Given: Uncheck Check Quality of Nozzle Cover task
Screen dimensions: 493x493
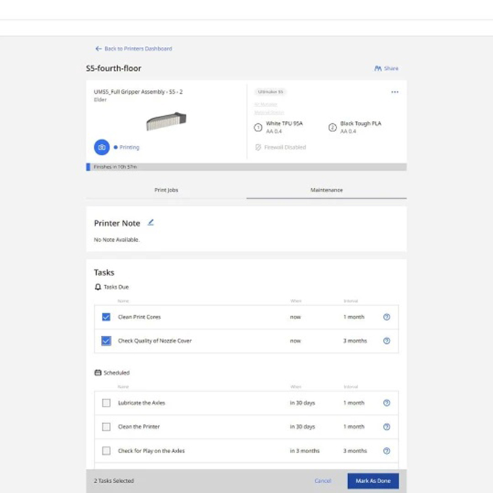Looking at the screenshot, I should pyautogui.click(x=107, y=341).
